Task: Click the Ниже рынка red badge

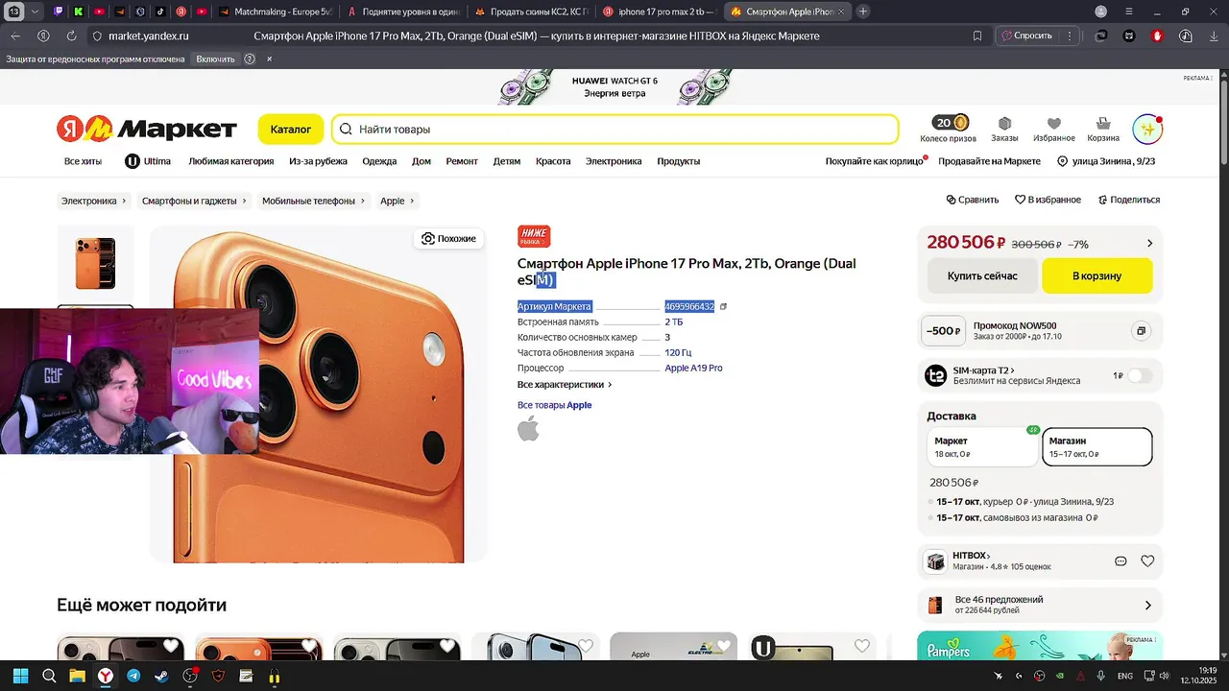Action: 534,236
